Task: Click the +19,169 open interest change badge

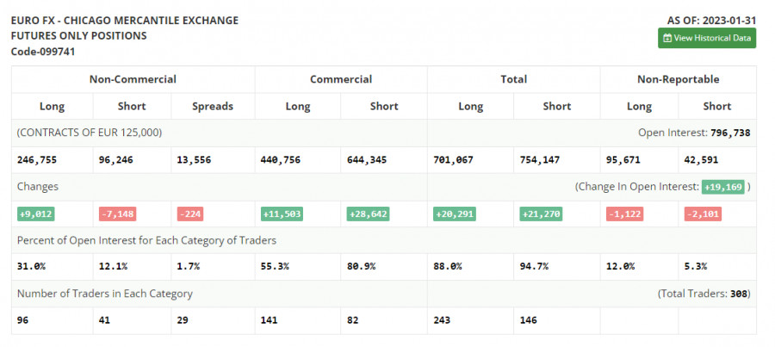Action: pos(723,187)
